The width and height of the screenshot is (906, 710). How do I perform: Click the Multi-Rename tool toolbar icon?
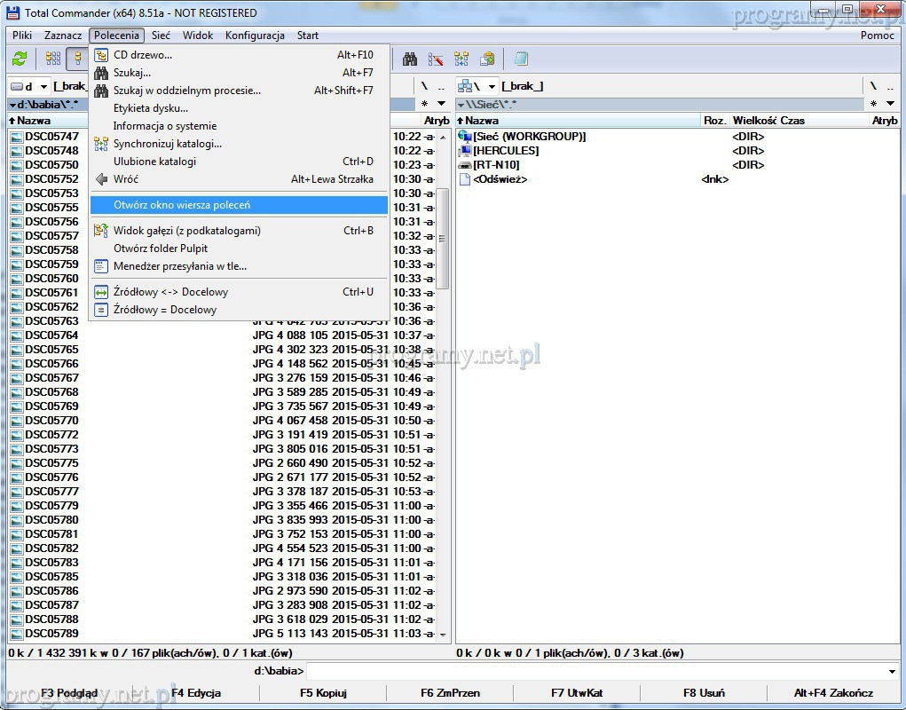[x=436, y=59]
